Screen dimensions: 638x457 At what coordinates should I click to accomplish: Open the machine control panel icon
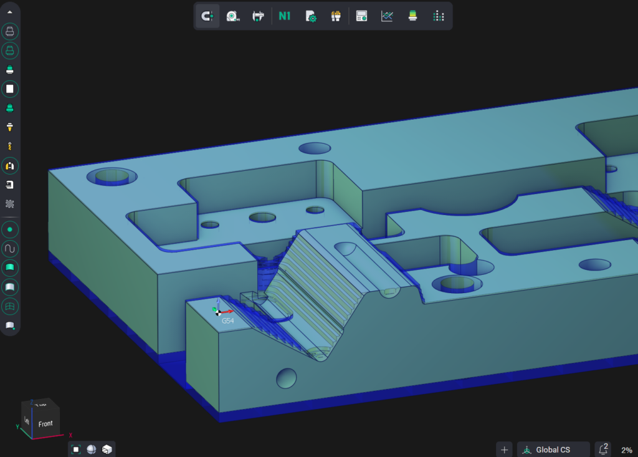pos(361,16)
